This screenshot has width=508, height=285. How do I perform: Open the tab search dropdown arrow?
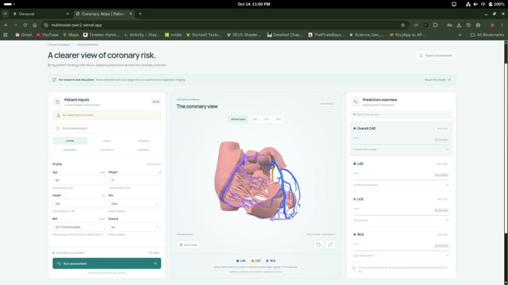click(x=5, y=14)
